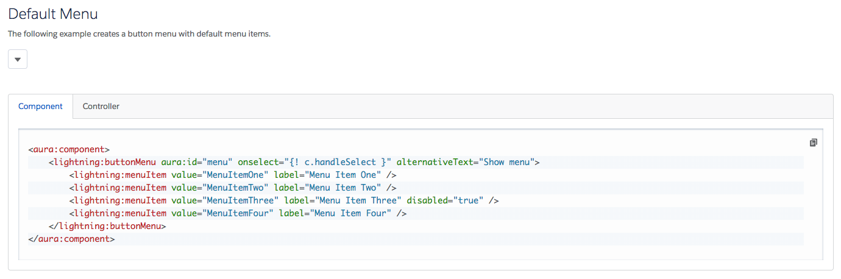Select the Component tab
The height and width of the screenshot is (279, 841).
coord(40,106)
